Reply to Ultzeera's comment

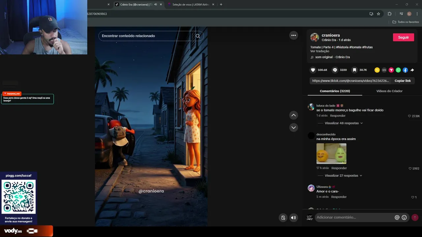point(339,197)
